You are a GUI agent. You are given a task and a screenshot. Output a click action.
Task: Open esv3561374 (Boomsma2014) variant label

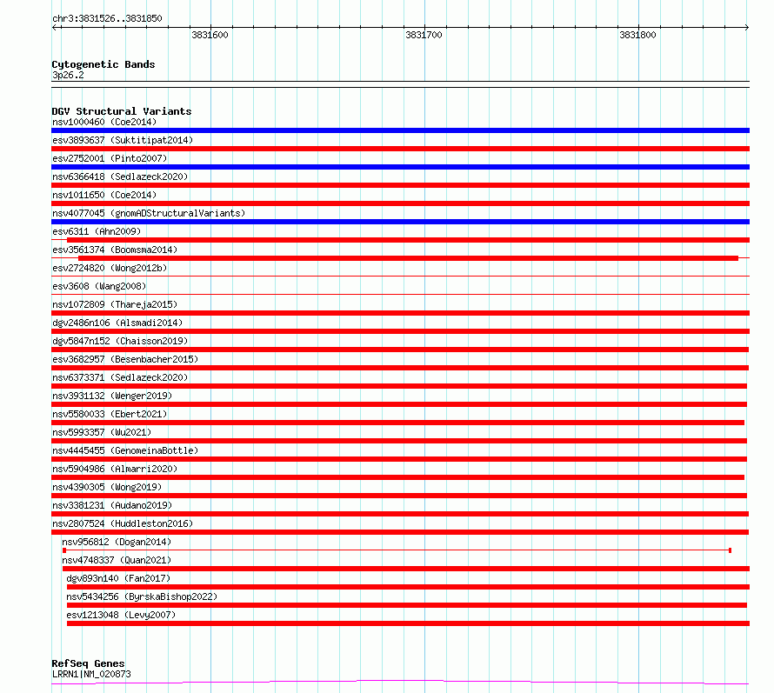click(x=115, y=250)
